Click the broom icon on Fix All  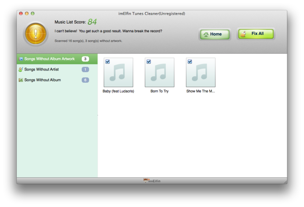coord(243,34)
